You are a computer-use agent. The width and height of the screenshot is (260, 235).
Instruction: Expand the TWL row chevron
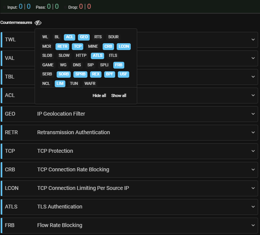(253, 39)
